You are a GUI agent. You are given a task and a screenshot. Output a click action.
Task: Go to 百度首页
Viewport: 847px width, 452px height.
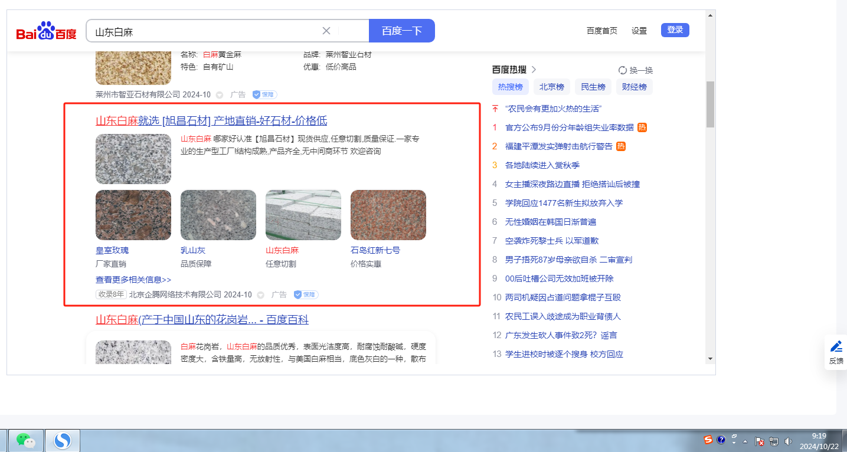click(602, 31)
